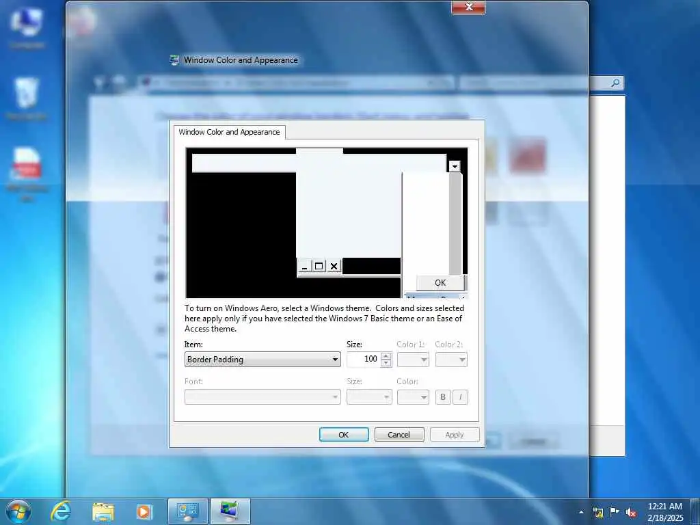The width and height of the screenshot is (700, 525).
Task: Confirm changes with the bottom OK button
Action: point(344,434)
